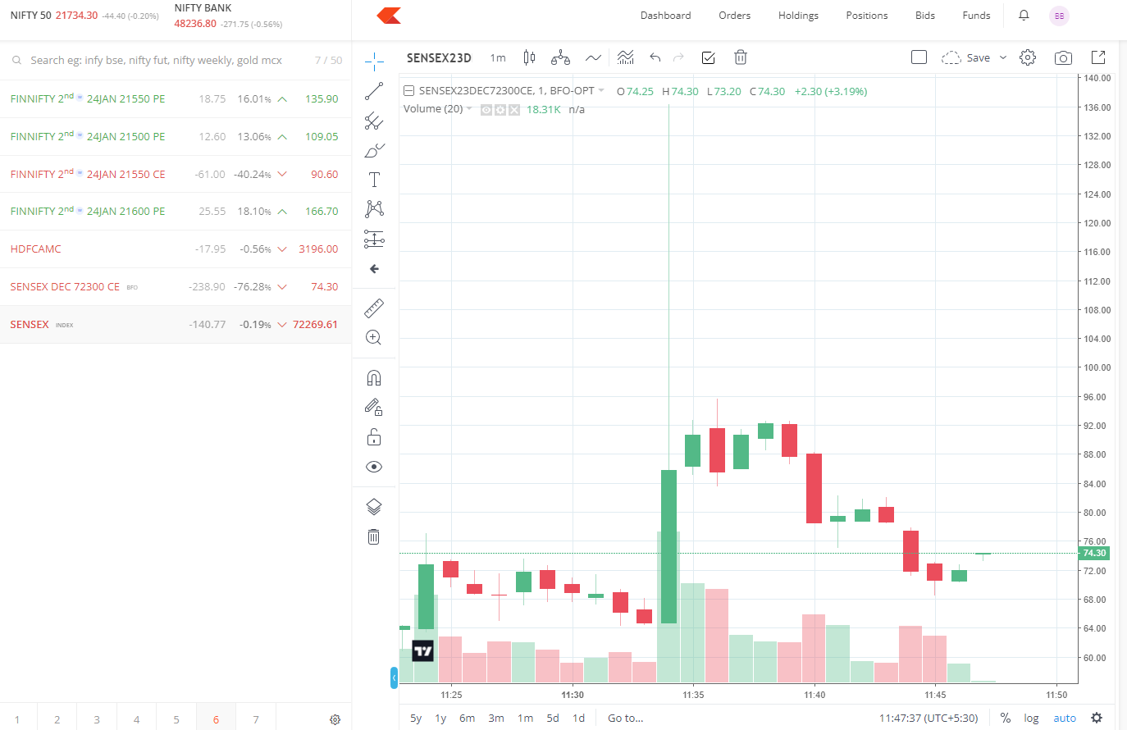Hide all drawings with eye icon
Image resolution: width=1127 pixels, height=730 pixels.
pyautogui.click(x=374, y=467)
